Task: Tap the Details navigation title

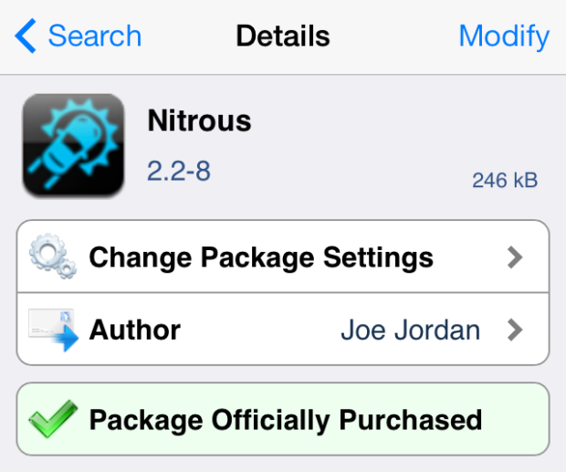Action: [x=283, y=36]
